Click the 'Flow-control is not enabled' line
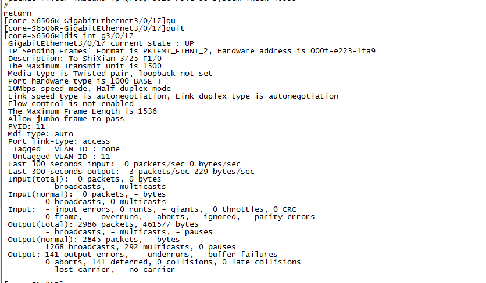The image size is (486, 283). tap(70, 104)
